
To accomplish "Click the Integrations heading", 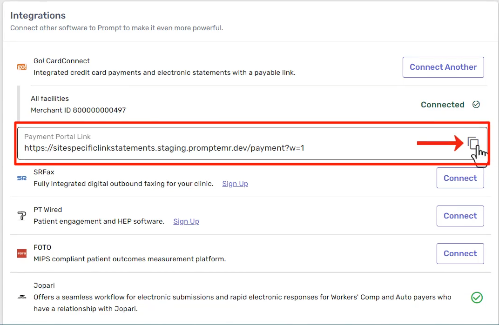I will pyautogui.click(x=38, y=15).
